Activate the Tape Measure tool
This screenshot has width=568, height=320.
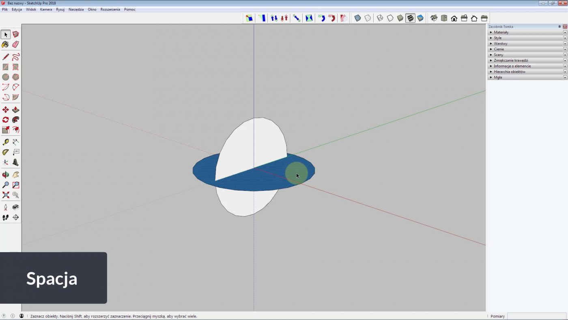tap(5, 142)
